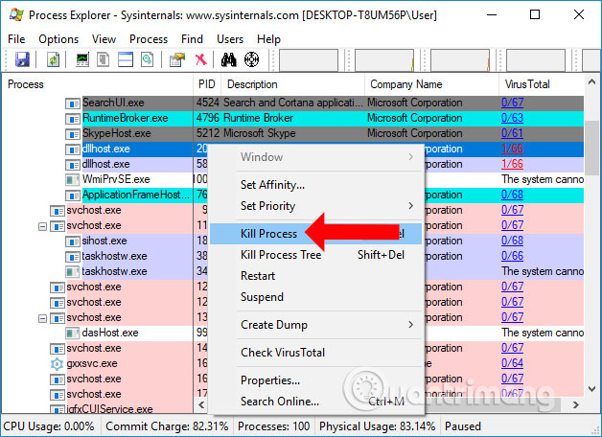602x437 pixels.
Task: Select the WmiPrvSE.exe process row
Action: [x=116, y=179]
